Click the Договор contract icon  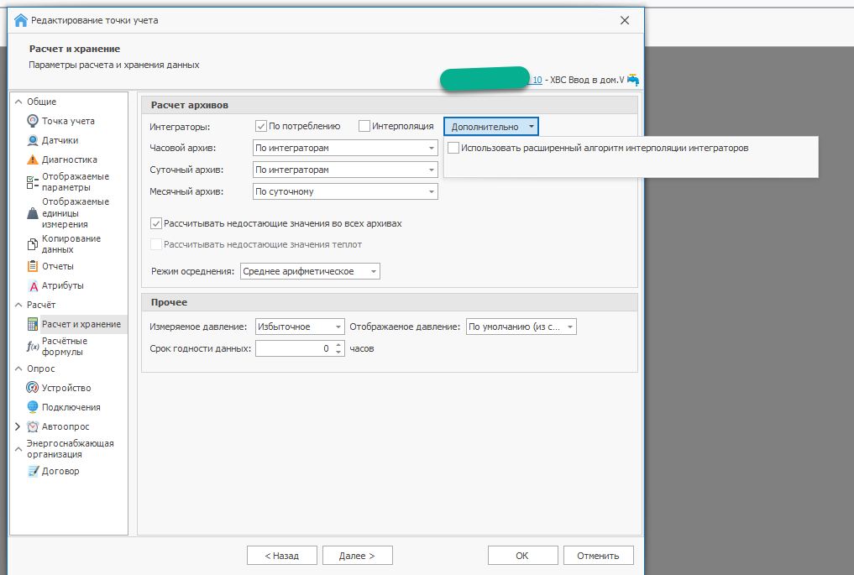click(x=33, y=471)
